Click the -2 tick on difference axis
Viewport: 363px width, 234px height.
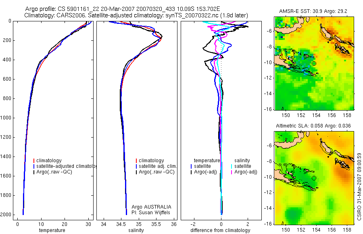pos(193,224)
